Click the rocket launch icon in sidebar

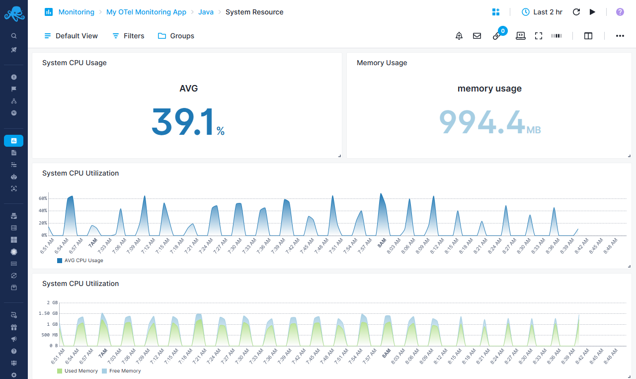tap(13, 49)
